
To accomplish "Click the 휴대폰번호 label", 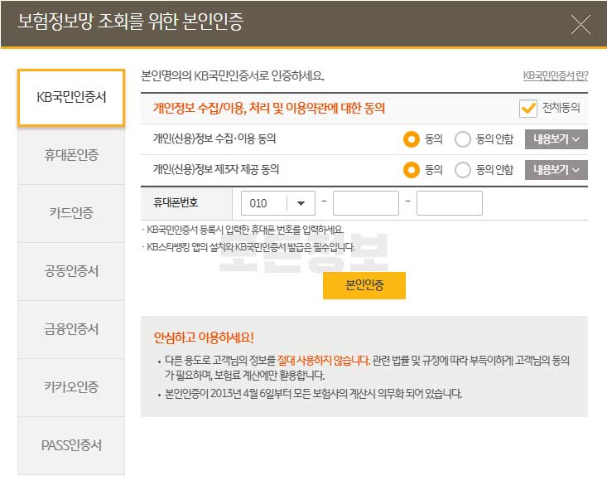I will 176,202.
